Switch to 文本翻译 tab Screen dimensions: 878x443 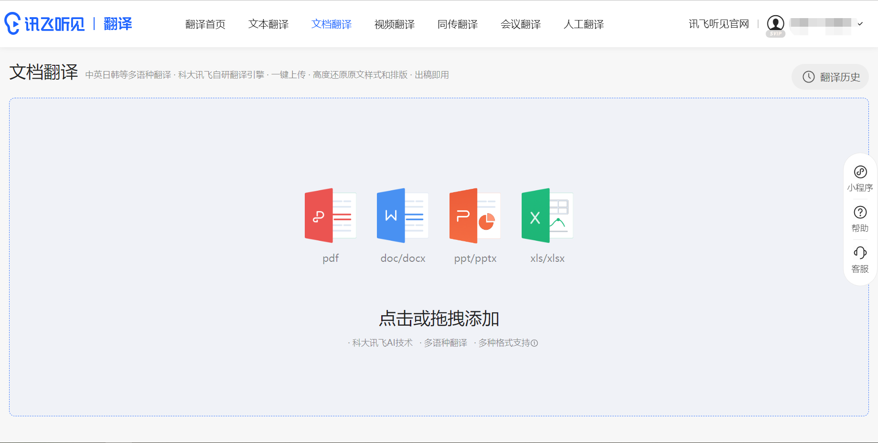pyautogui.click(x=268, y=24)
